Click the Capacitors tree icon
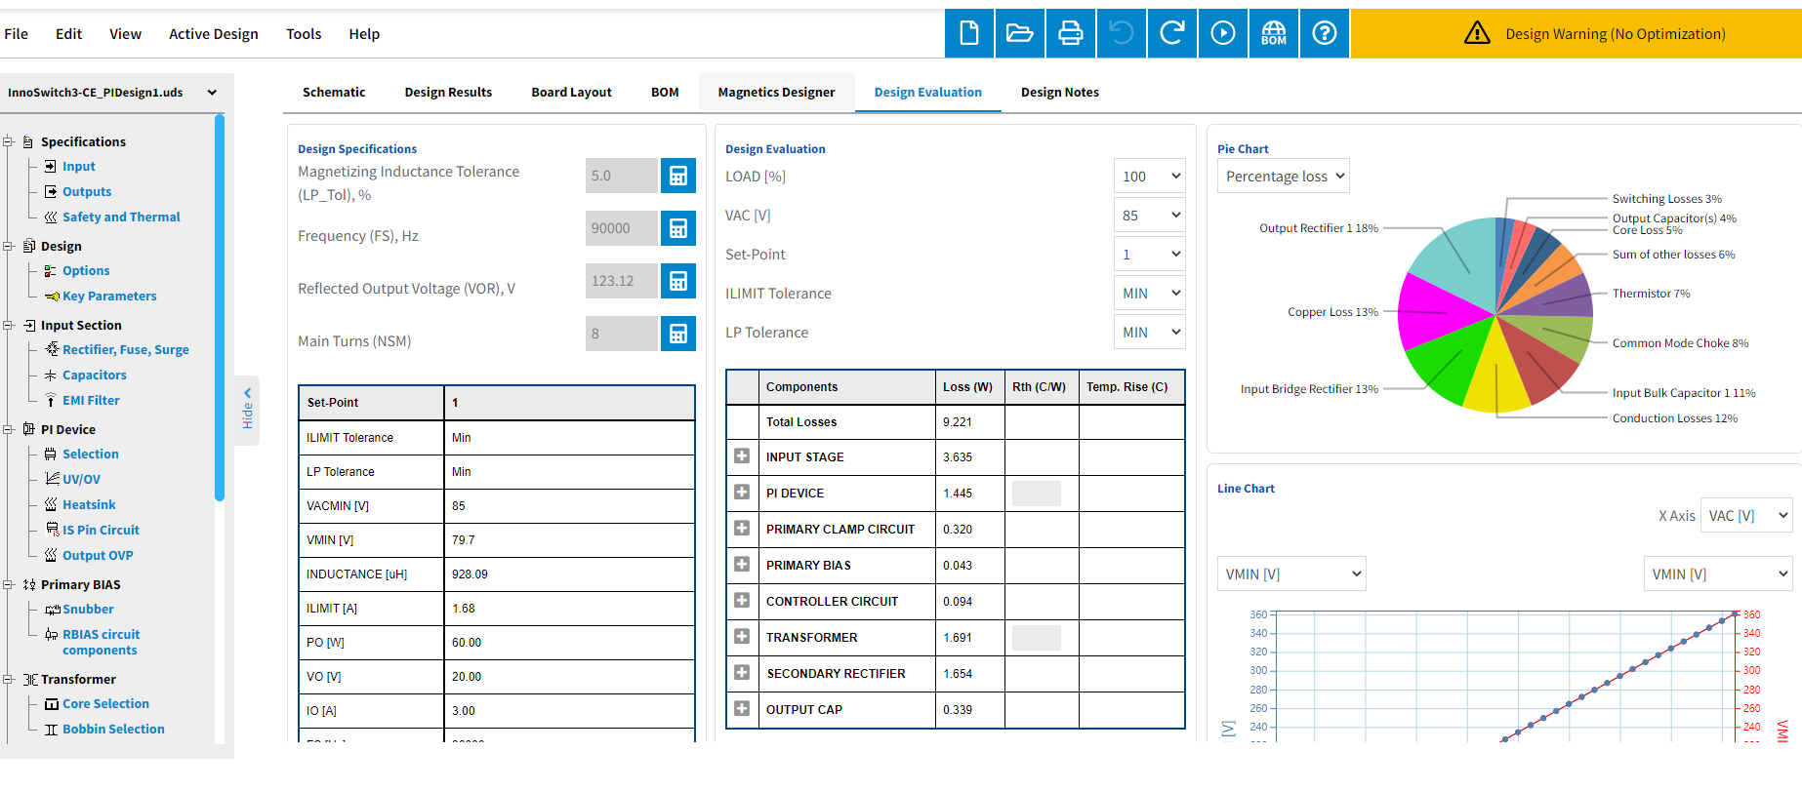 tap(51, 375)
